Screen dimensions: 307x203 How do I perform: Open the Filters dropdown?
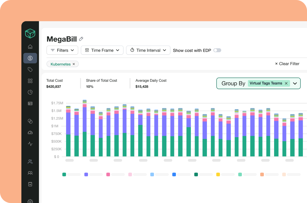(62, 50)
